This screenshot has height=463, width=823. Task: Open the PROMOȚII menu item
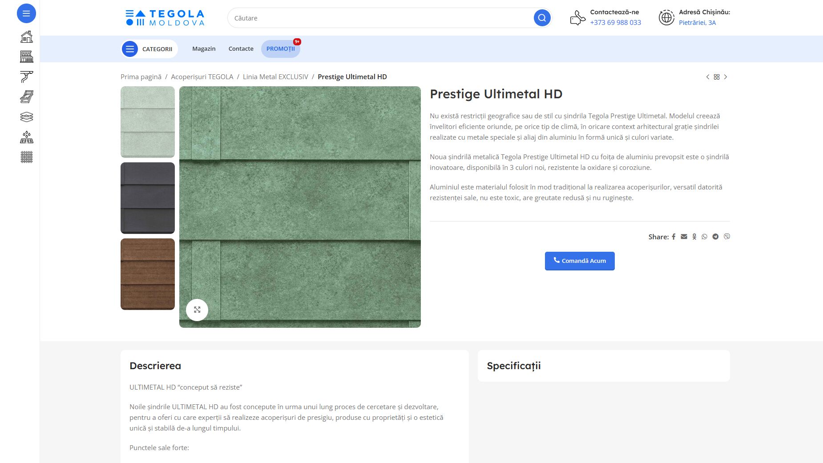pos(281,49)
